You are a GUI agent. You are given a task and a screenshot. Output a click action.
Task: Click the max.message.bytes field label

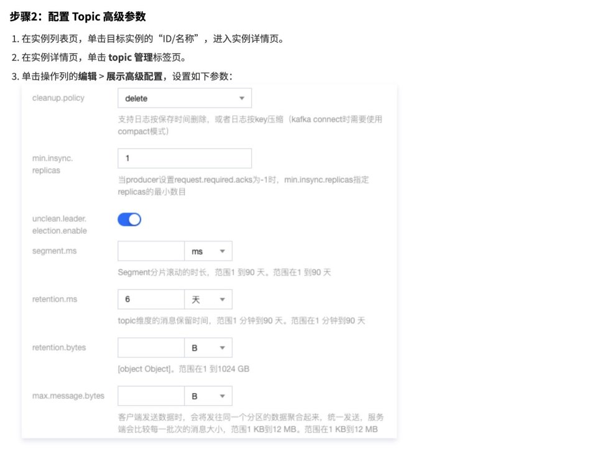pyautogui.click(x=68, y=396)
